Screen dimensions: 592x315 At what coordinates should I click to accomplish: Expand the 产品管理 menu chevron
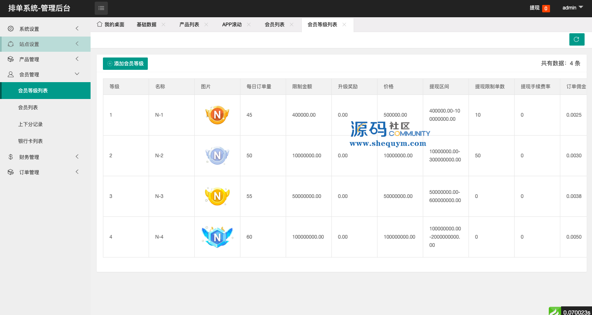click(77, 59)
